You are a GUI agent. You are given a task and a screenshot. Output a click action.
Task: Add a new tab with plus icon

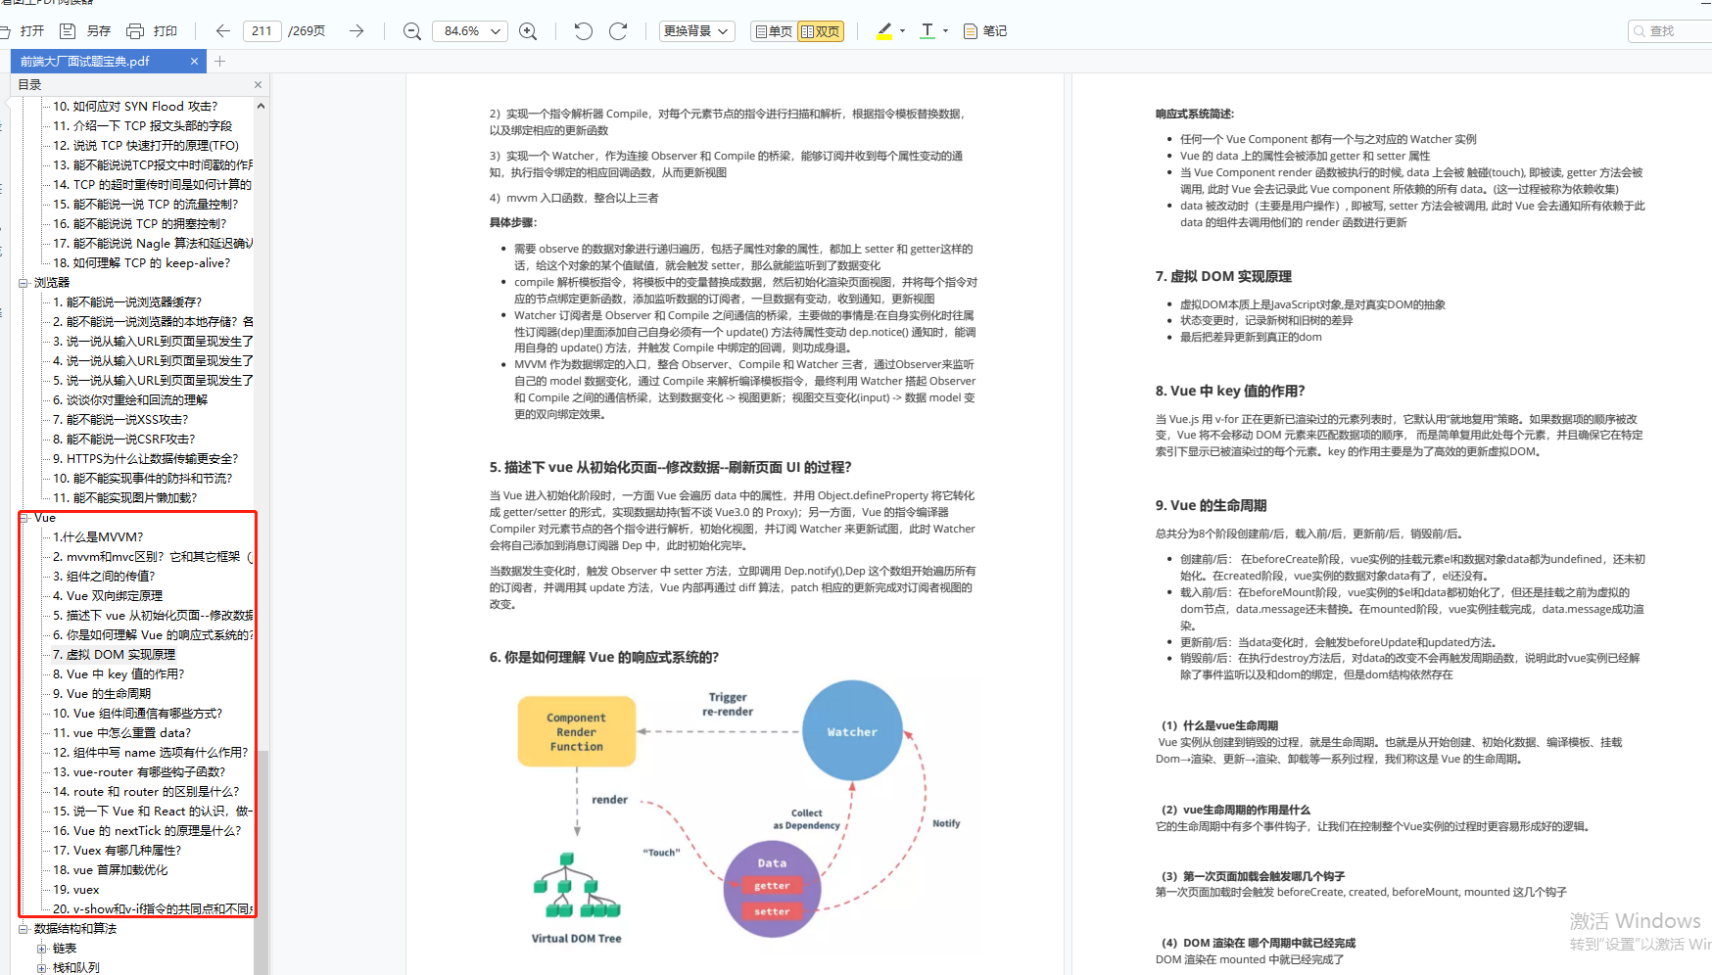220,61
